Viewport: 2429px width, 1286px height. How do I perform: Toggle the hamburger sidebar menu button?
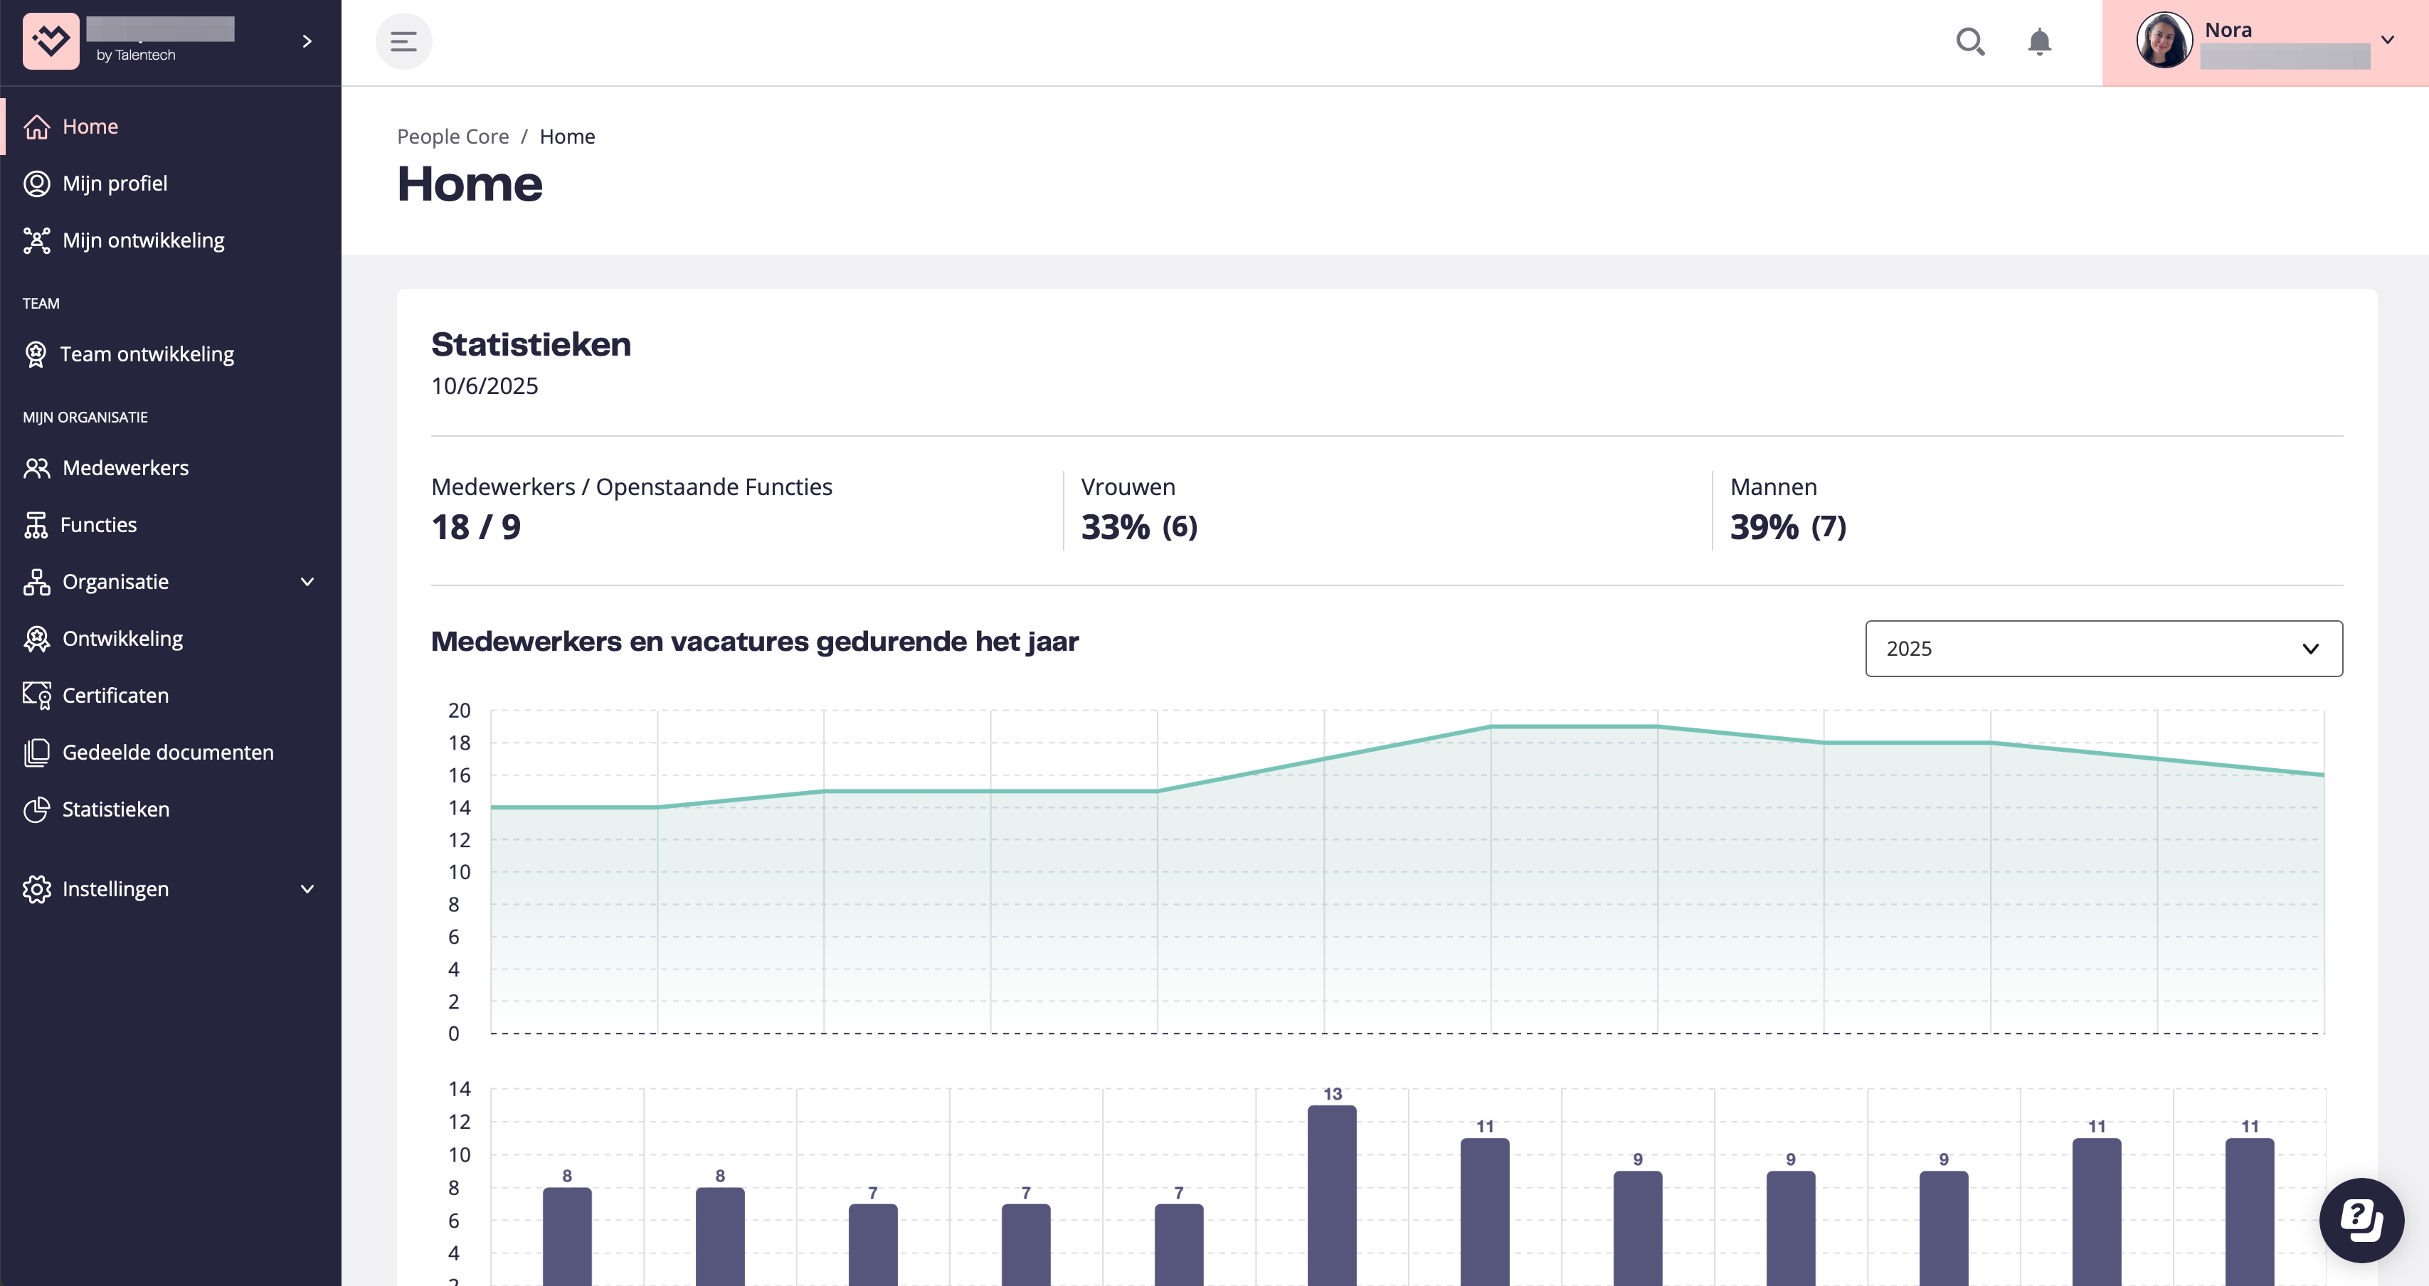(x=403, y=41)
